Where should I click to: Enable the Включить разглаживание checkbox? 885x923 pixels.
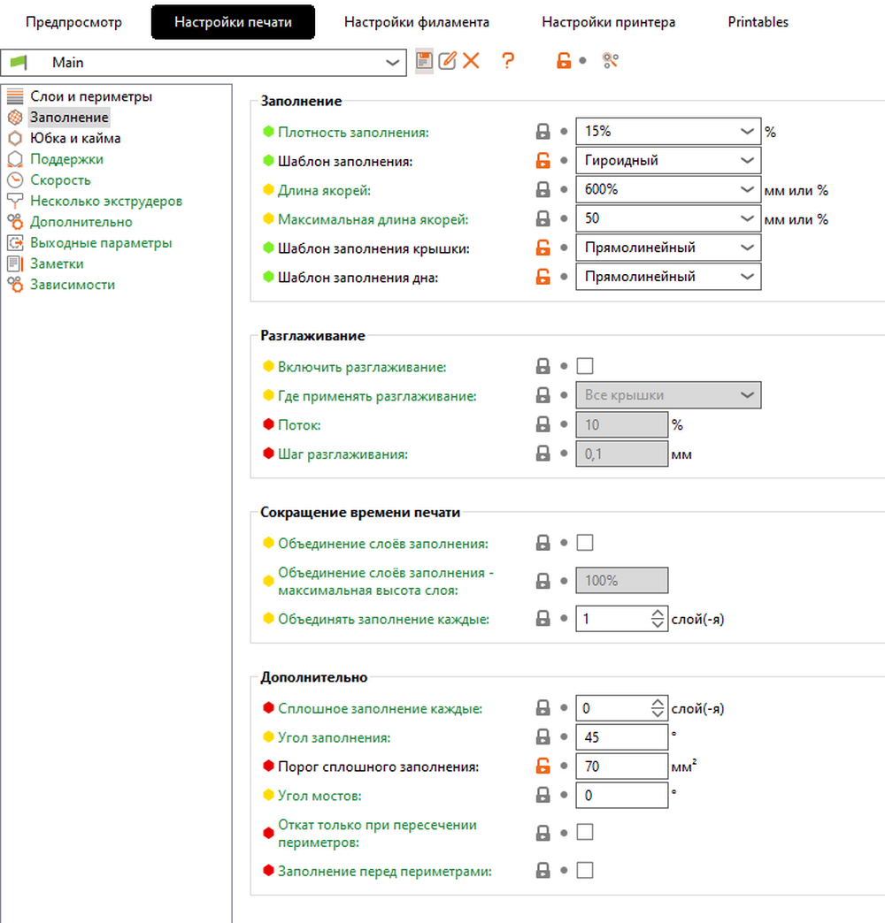click(x=585, y=366)
